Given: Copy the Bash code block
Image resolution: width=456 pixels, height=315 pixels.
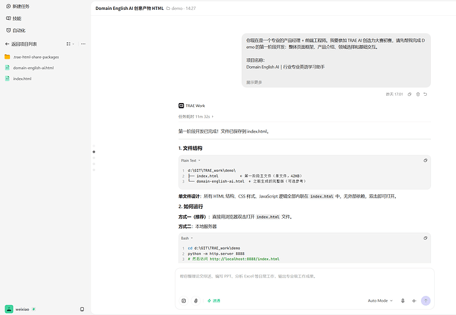Looking at the screenshot, I should pyautogui.click(x=425, y=238).
